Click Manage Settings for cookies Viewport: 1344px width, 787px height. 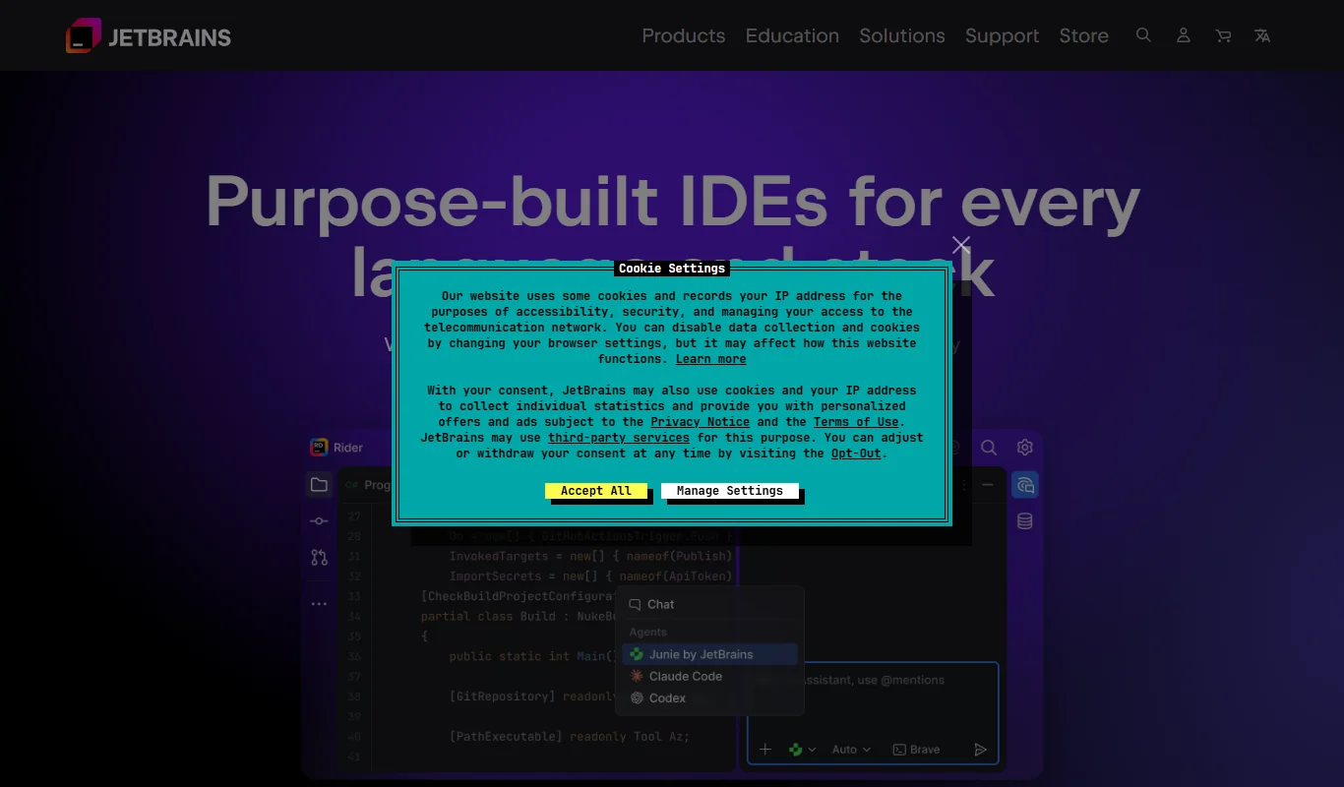(730, 491)
